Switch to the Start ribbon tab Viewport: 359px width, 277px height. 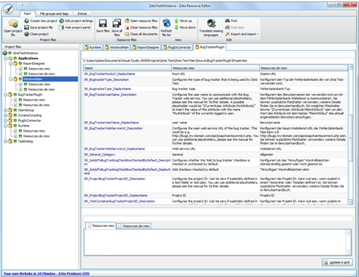click(x=27, y=14)
